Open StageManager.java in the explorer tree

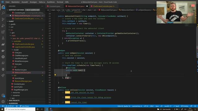pyautogui.click(x=21, y=90)
